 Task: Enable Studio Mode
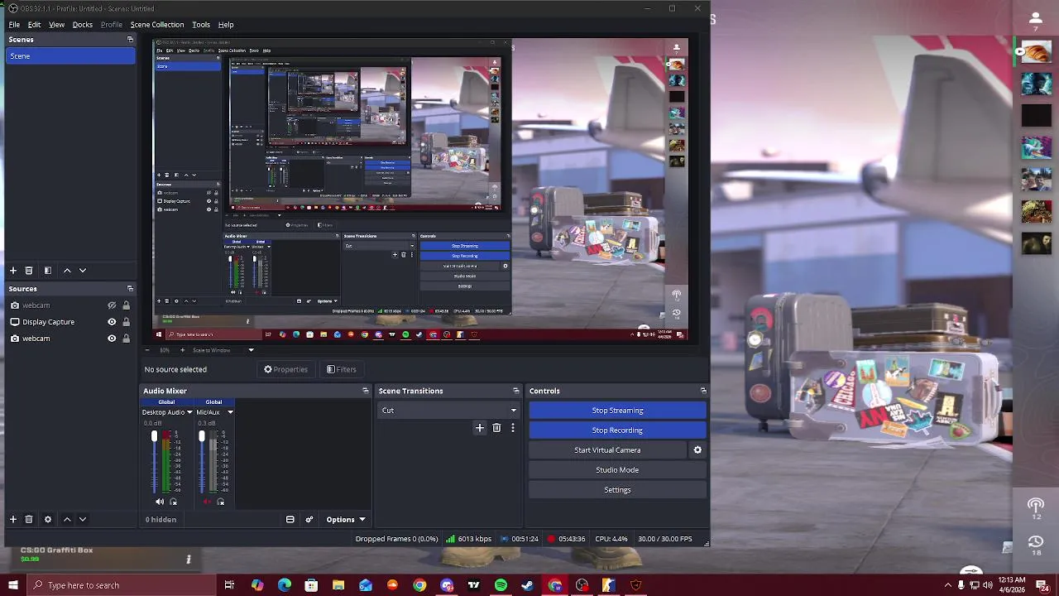click(x=617, y=470)
